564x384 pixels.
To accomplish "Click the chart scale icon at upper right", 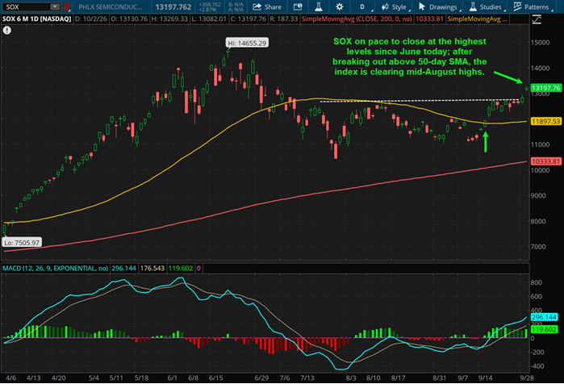I will pyautogui.click(x=537, y=19).
